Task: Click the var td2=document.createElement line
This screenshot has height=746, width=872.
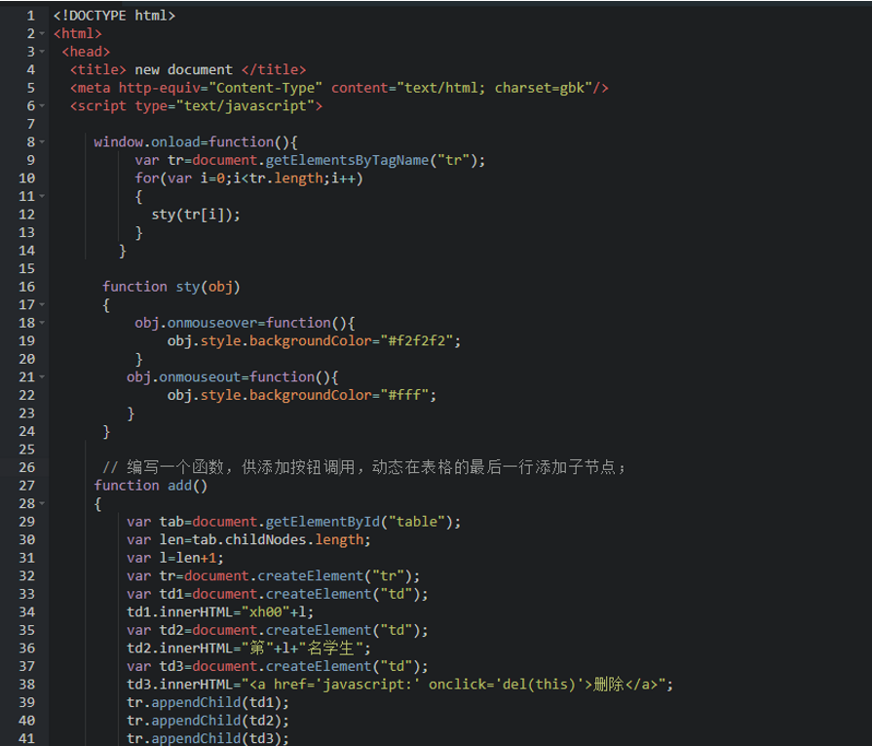Action: pos(278,630)
